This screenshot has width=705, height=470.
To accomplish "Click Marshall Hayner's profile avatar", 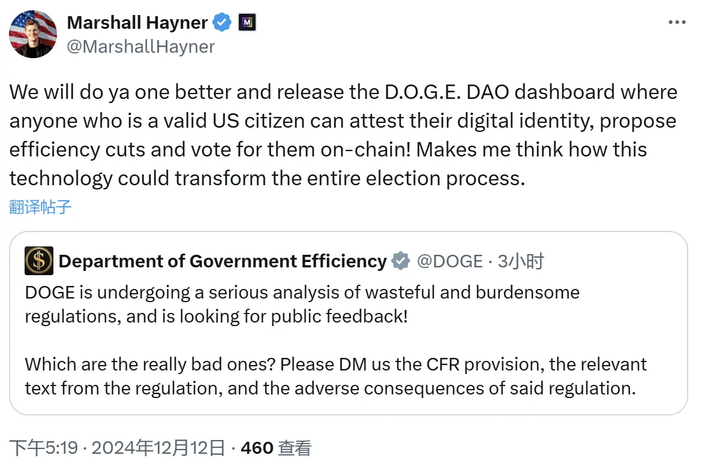I will point(33,34).
